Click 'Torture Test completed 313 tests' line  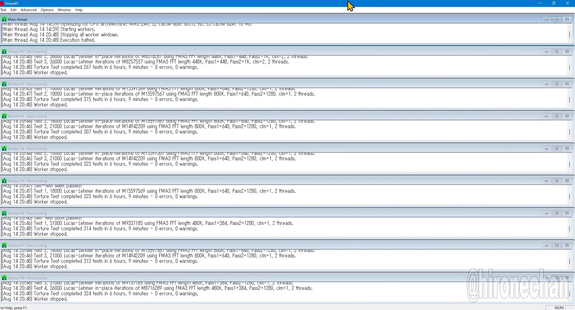[x=100, y=261]
